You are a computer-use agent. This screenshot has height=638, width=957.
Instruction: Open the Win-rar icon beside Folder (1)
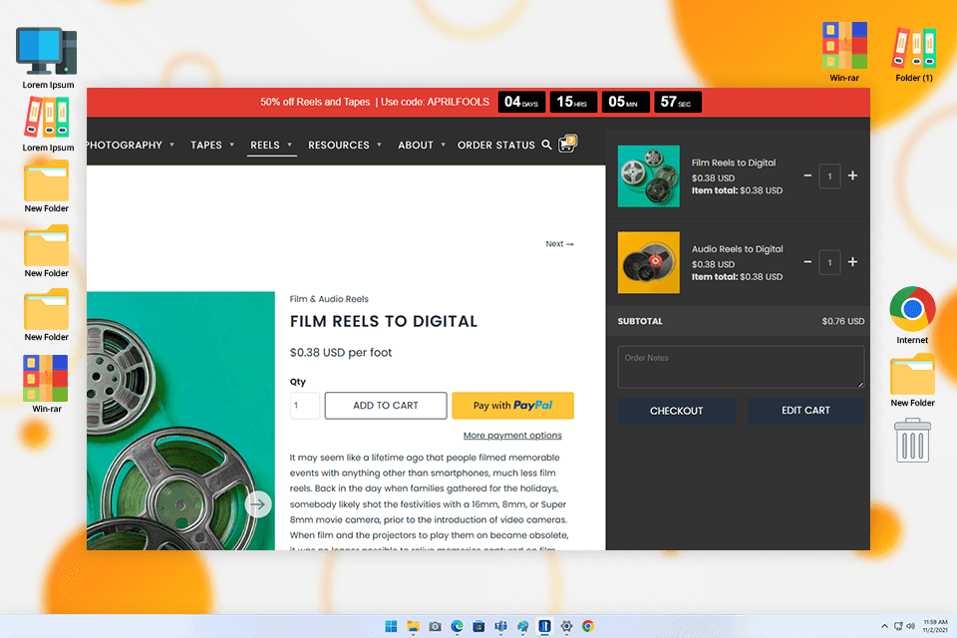pyautogui.click(x=844, y=52)
